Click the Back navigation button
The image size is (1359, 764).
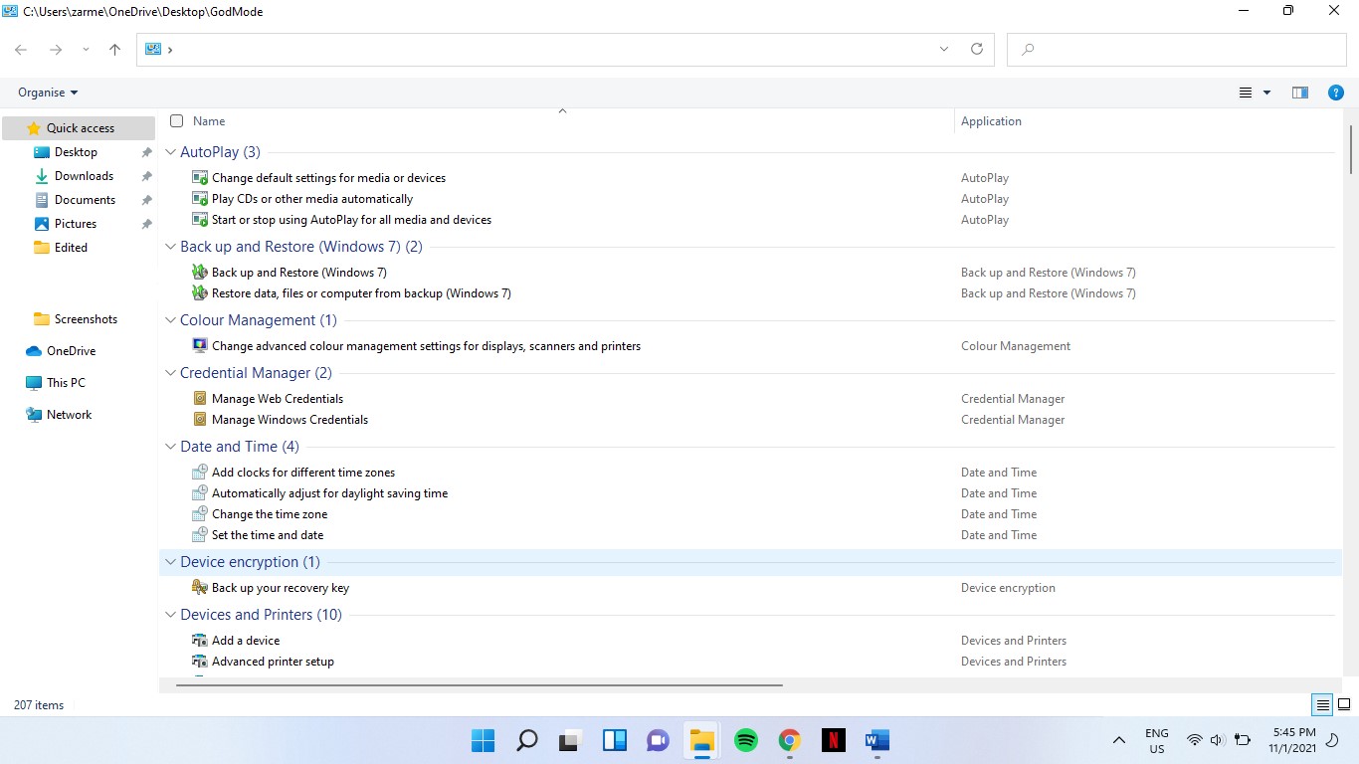(20, 49)
